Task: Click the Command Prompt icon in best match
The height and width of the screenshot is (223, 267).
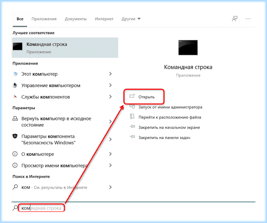Action: [17, 46]
